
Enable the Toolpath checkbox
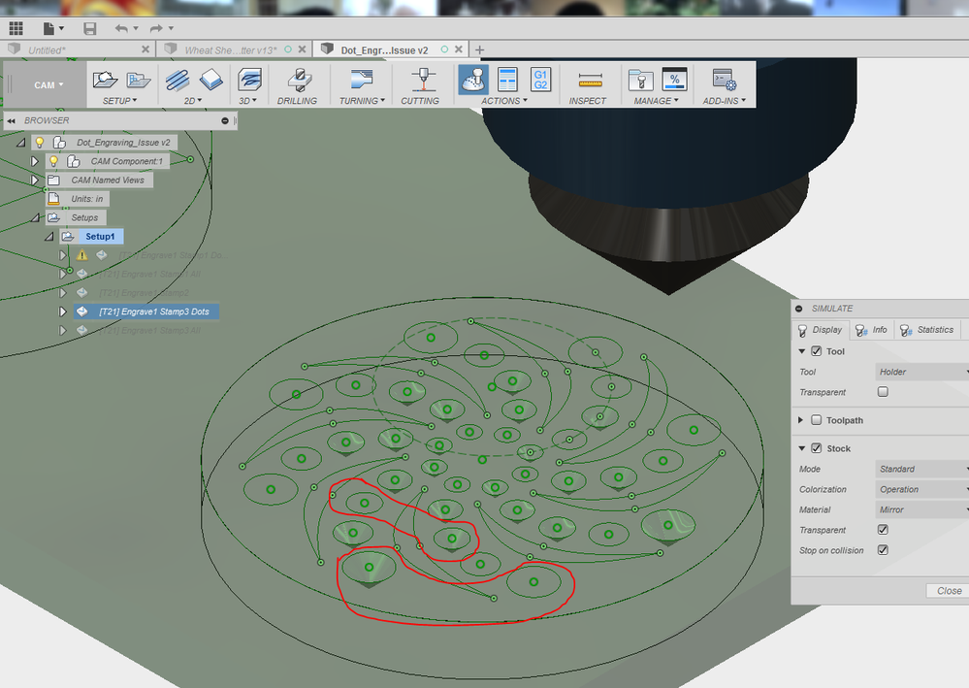point(816,420)
